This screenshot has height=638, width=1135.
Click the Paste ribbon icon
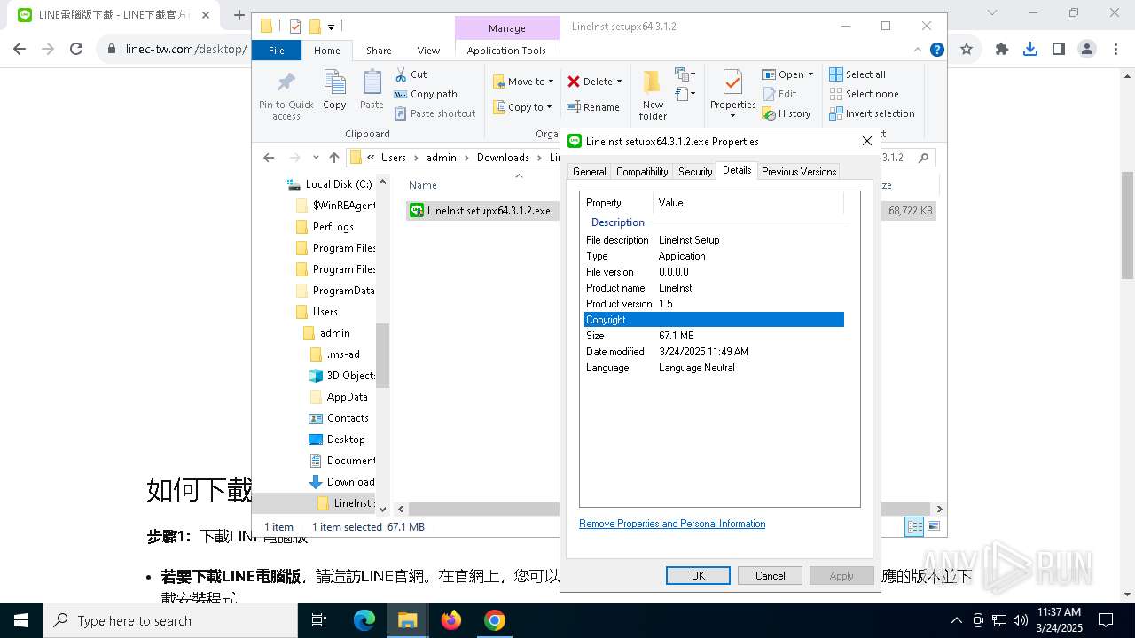372,83
